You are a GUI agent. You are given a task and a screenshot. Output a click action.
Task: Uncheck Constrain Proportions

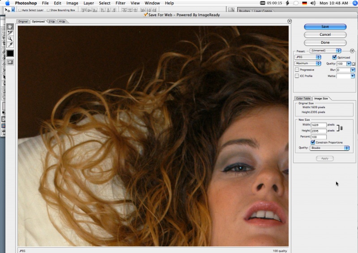point(312,142)
